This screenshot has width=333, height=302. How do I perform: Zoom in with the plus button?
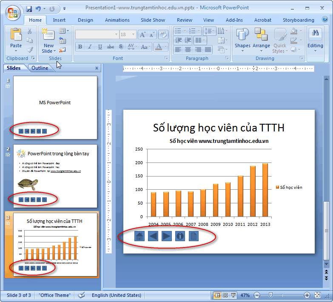307,295
